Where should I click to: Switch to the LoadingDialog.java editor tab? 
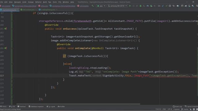(48, 10)
